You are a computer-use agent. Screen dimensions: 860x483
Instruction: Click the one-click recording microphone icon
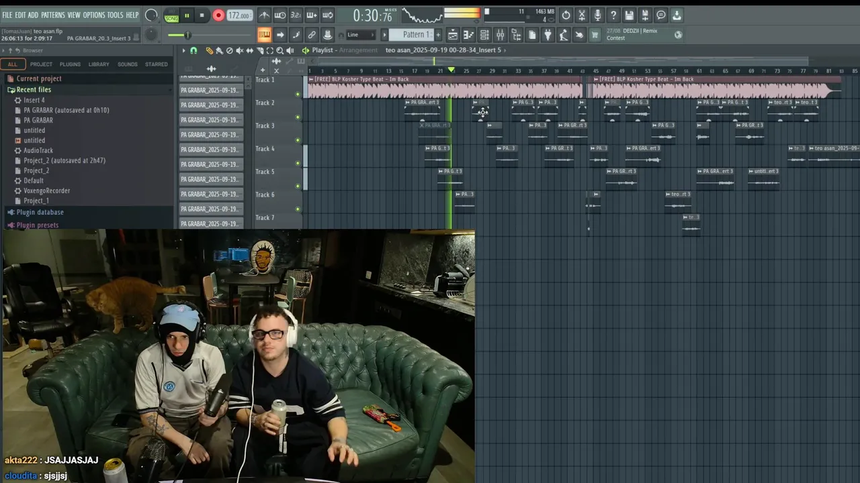click(597, 15)
